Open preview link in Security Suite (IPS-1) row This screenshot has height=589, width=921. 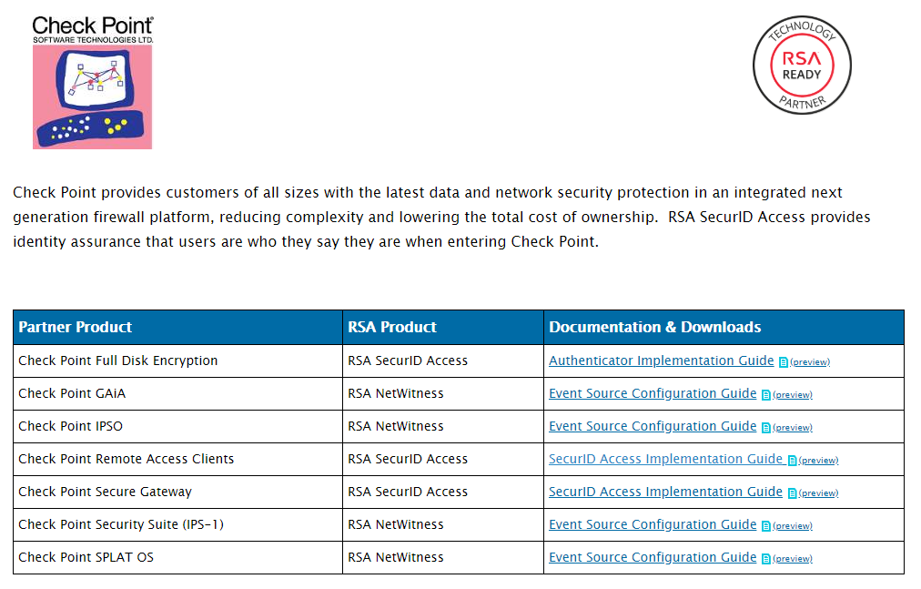pyautogui.click(x=792, y=526)
